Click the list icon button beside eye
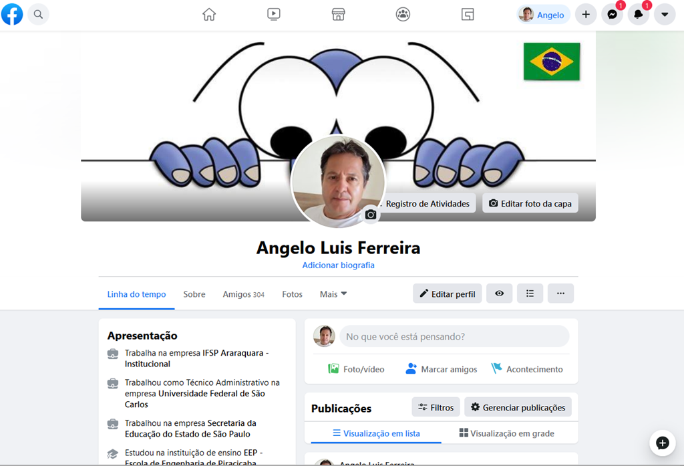 pyautogui.click(x=530, y=294)
